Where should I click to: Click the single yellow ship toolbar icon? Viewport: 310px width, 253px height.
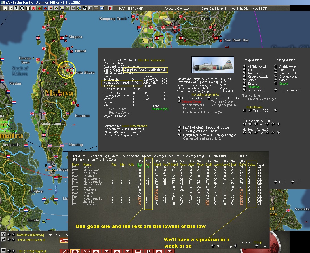pos(56,8)
